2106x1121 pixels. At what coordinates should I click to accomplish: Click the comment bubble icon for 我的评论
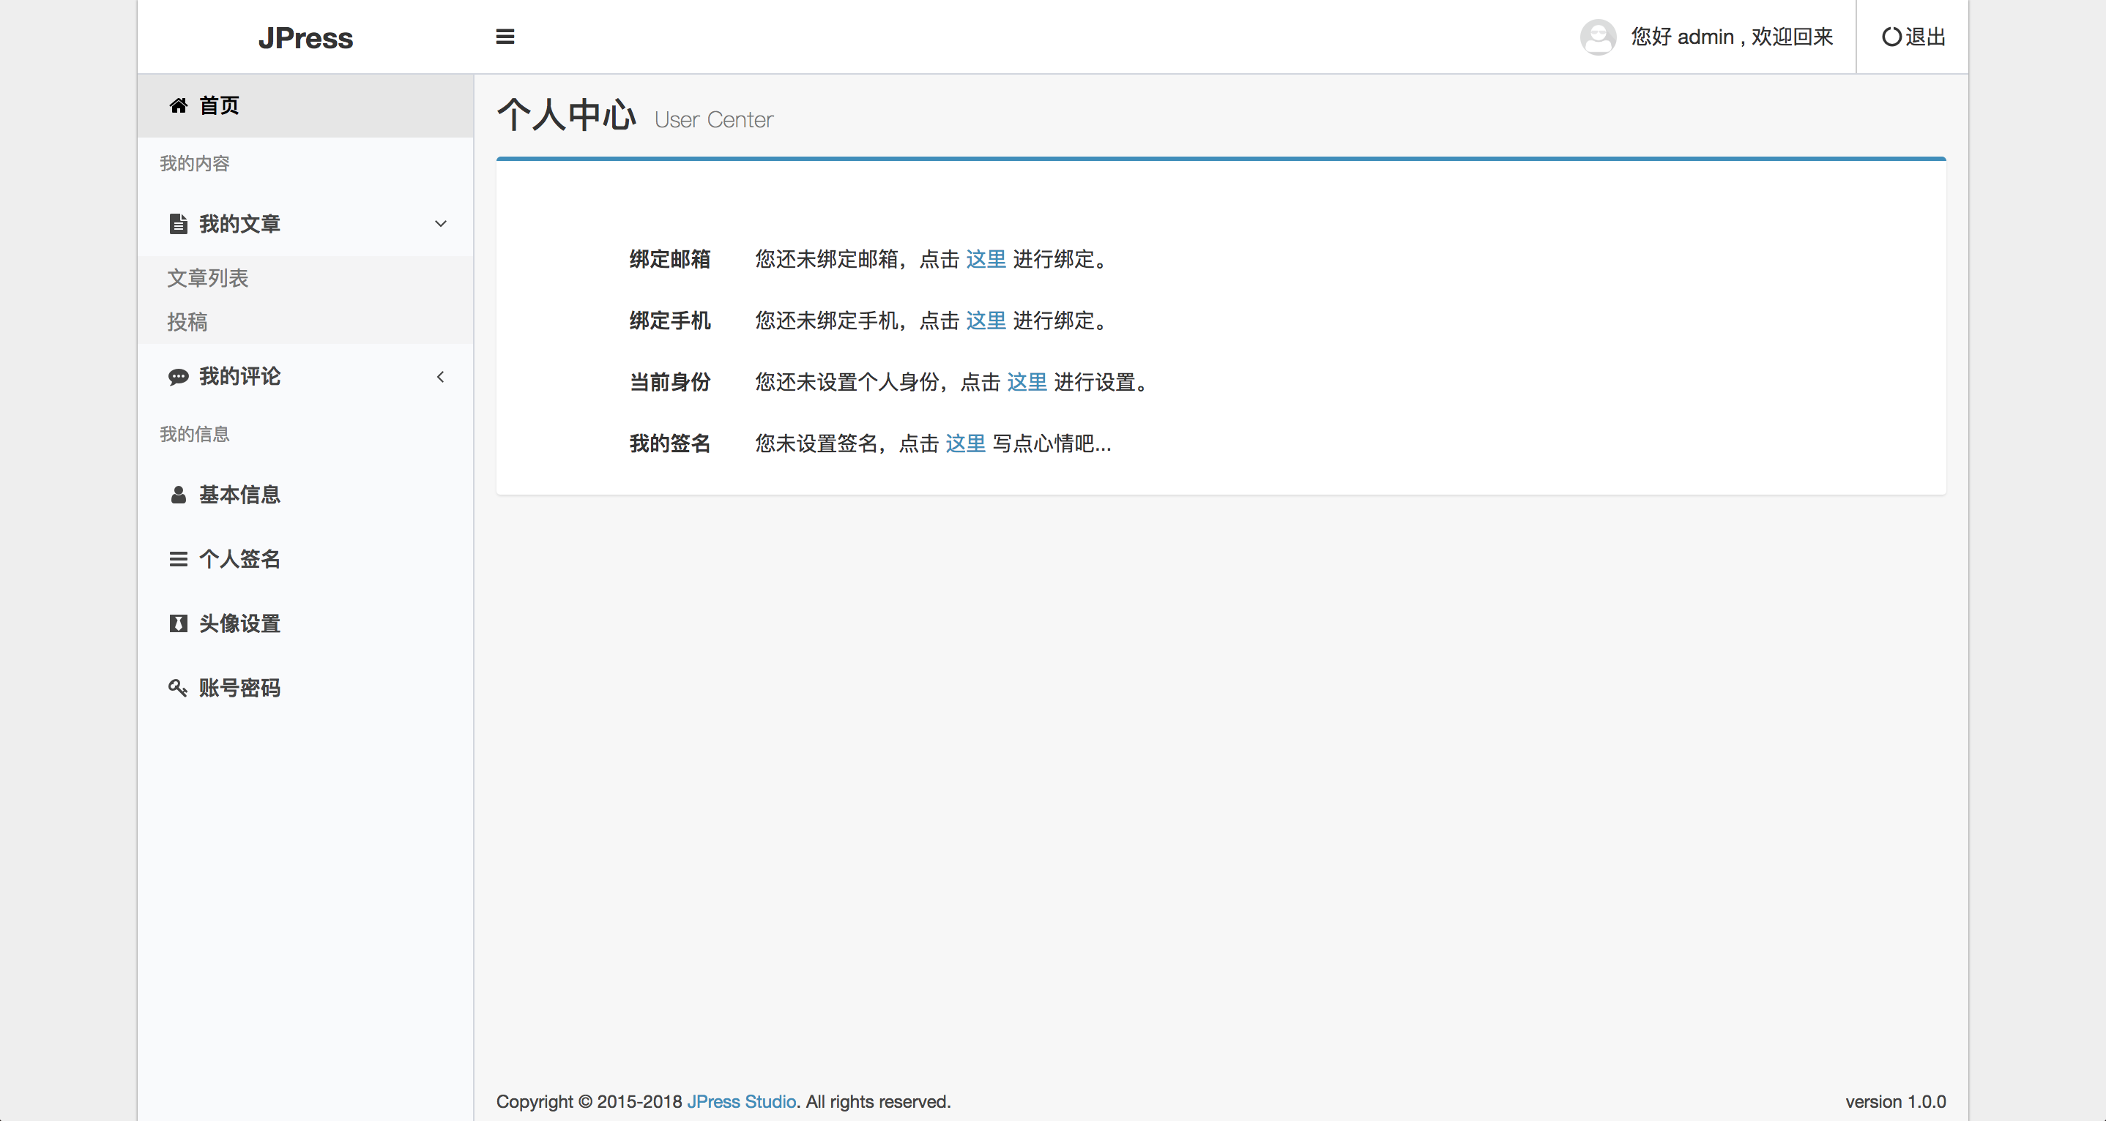[178, 377]
